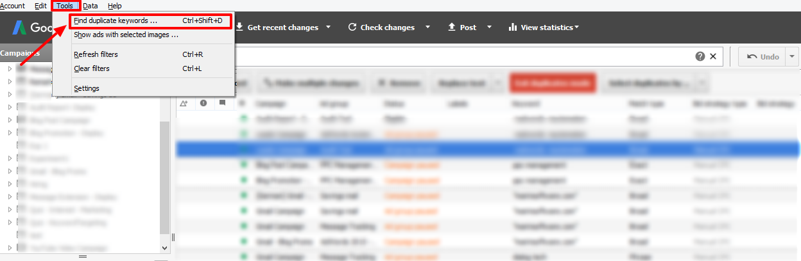Click the Undo button
Screen dimensions: 801x261
(x=762, y=56)
